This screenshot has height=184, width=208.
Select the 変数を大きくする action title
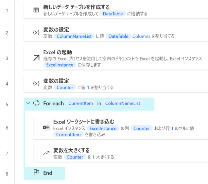point(71,150)
